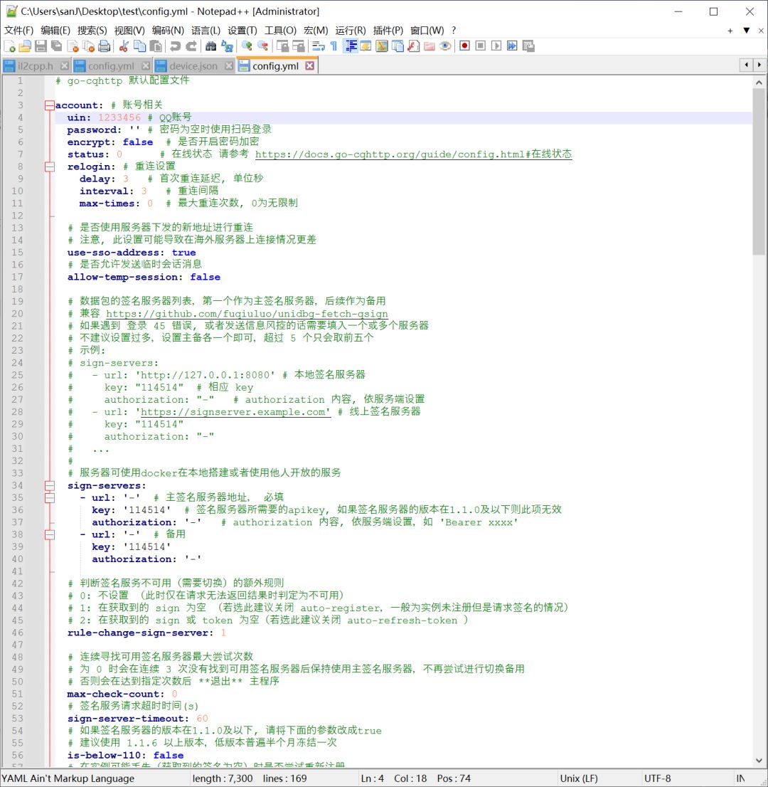
Task: Toggle the Word Wrap toolbar button
Action: [x=318, y=46]
